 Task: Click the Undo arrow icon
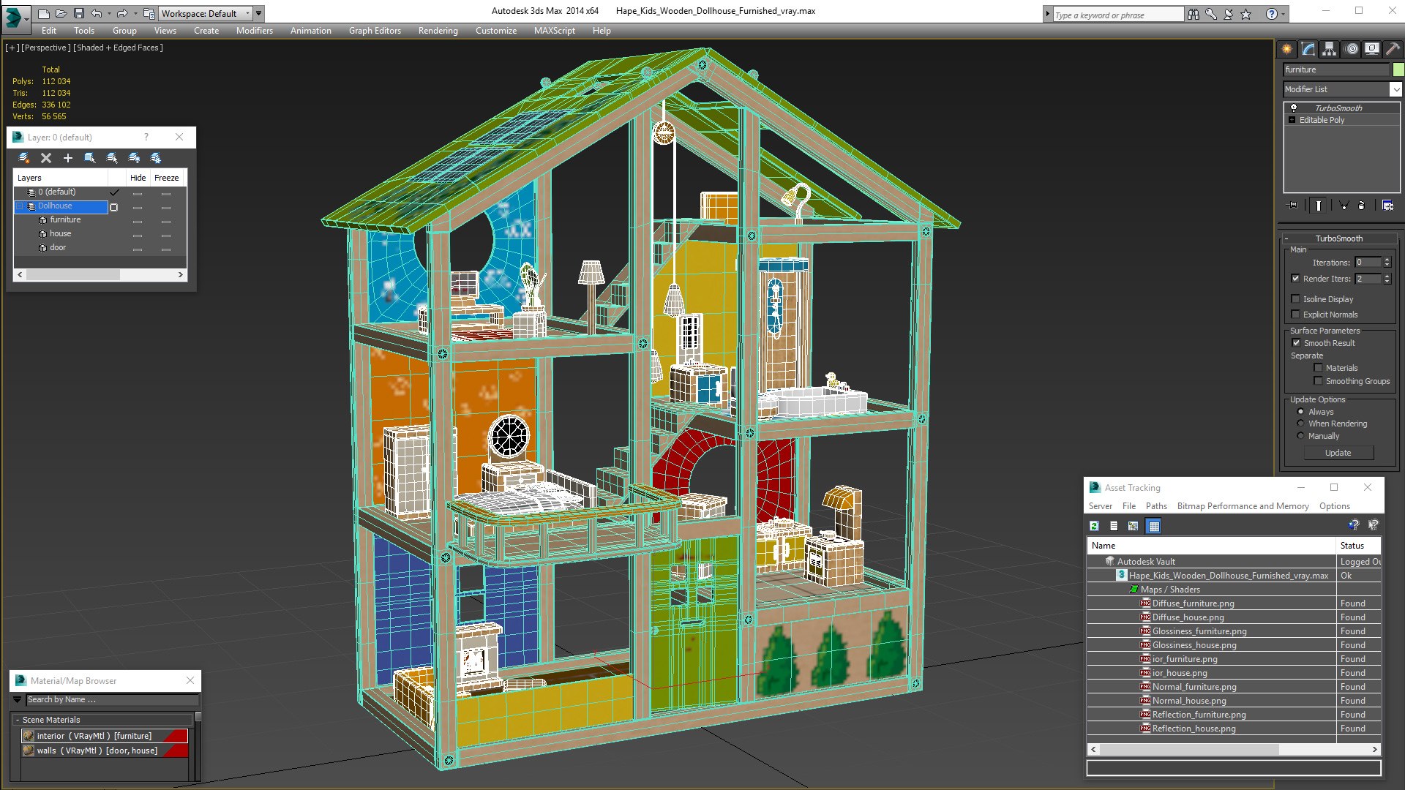(96, 13)
